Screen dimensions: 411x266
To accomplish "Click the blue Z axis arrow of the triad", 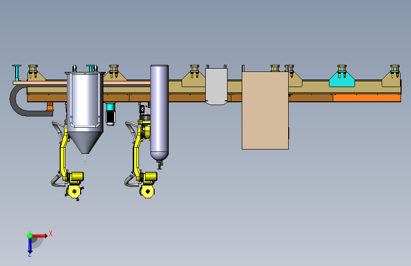I will pyautogui.click(x=30, y=246).
